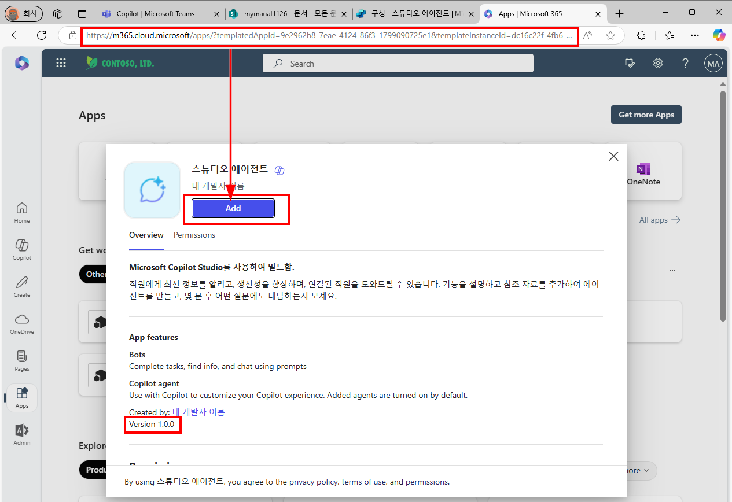
Task: Open the permissions link in the dialog footer
Action: (427, 482)
